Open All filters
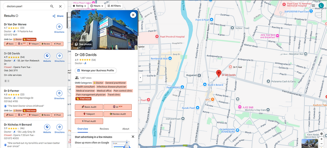Screen dimensions: 327x148 [x=114, y=6]
